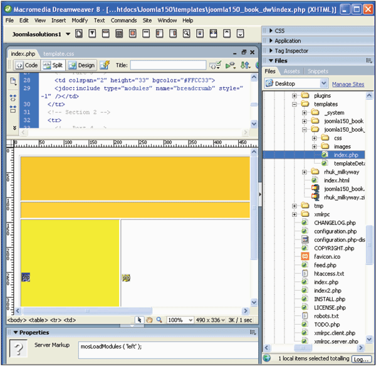Click the Log... button

coord(362,359)
